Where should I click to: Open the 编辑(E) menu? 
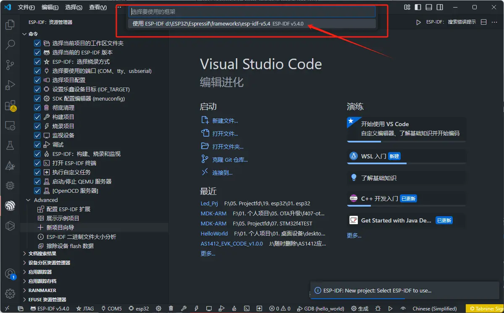50,7
